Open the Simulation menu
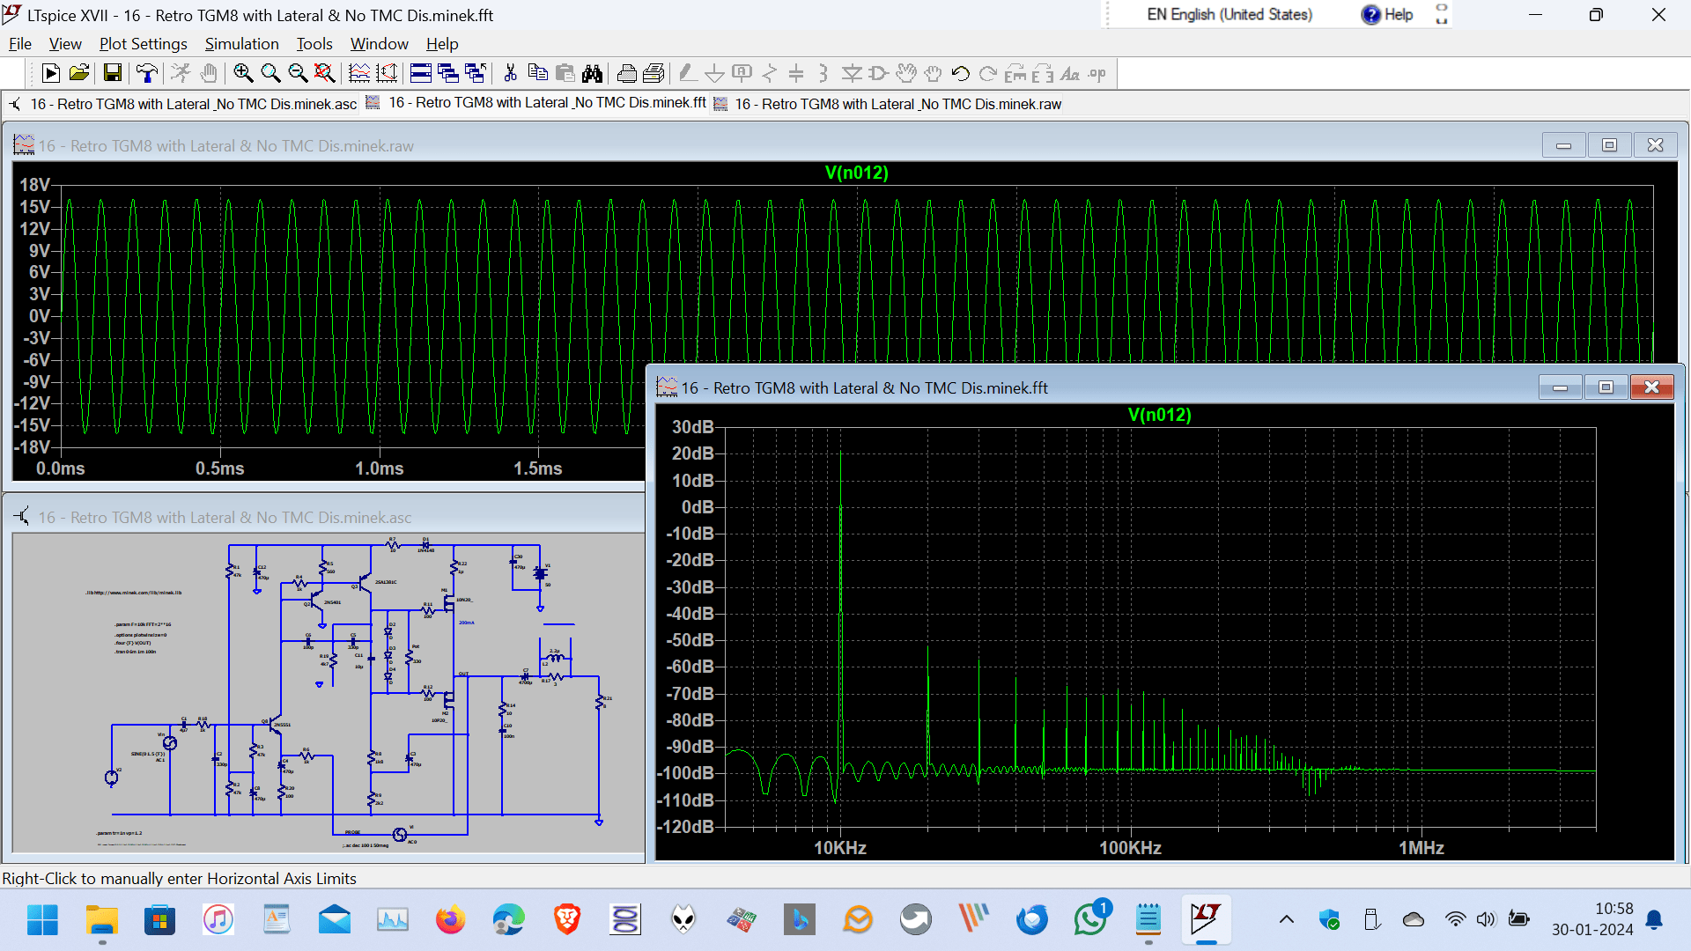 [x=241, y=44]
